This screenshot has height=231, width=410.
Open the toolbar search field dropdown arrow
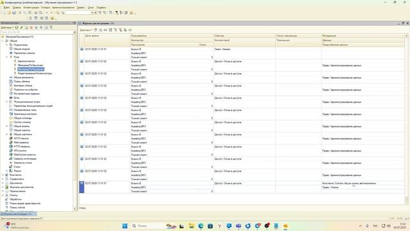pos(92,13)
